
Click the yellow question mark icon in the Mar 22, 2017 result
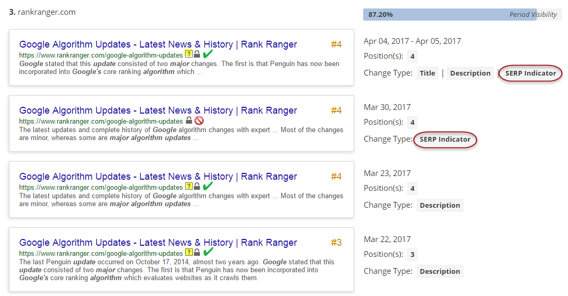(x=189, y=252)
